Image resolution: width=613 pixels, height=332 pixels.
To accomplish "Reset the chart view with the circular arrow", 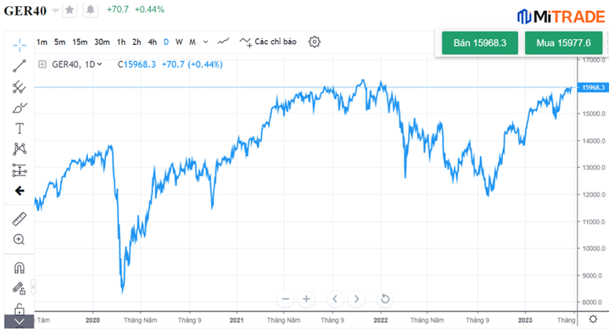I will tap(385, 298).
